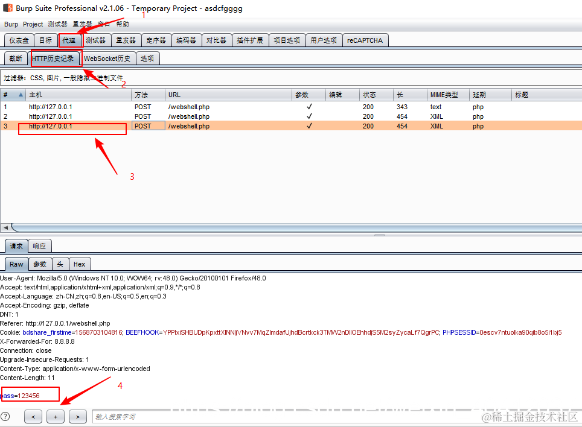Sort by the 延期 column header

pos(490,95)
